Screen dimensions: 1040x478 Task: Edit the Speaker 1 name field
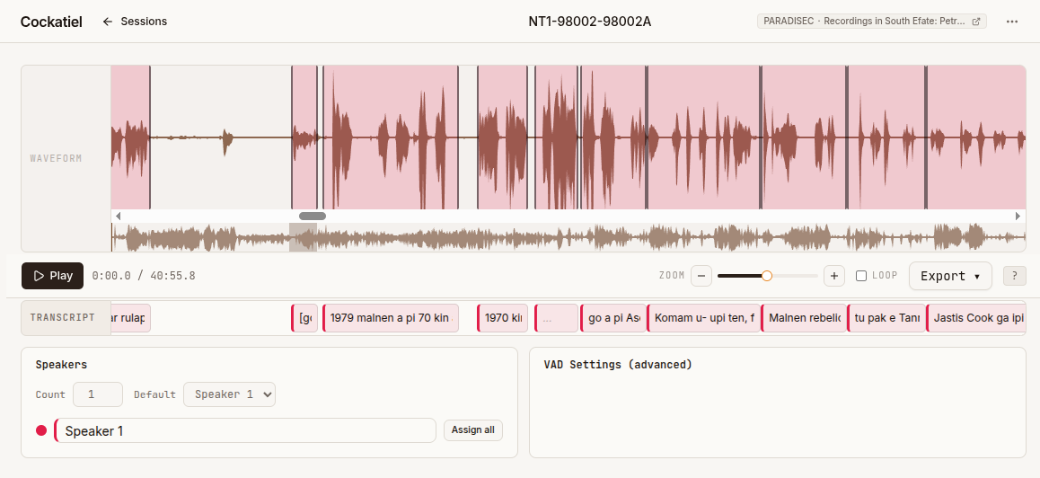click(245, 431)
